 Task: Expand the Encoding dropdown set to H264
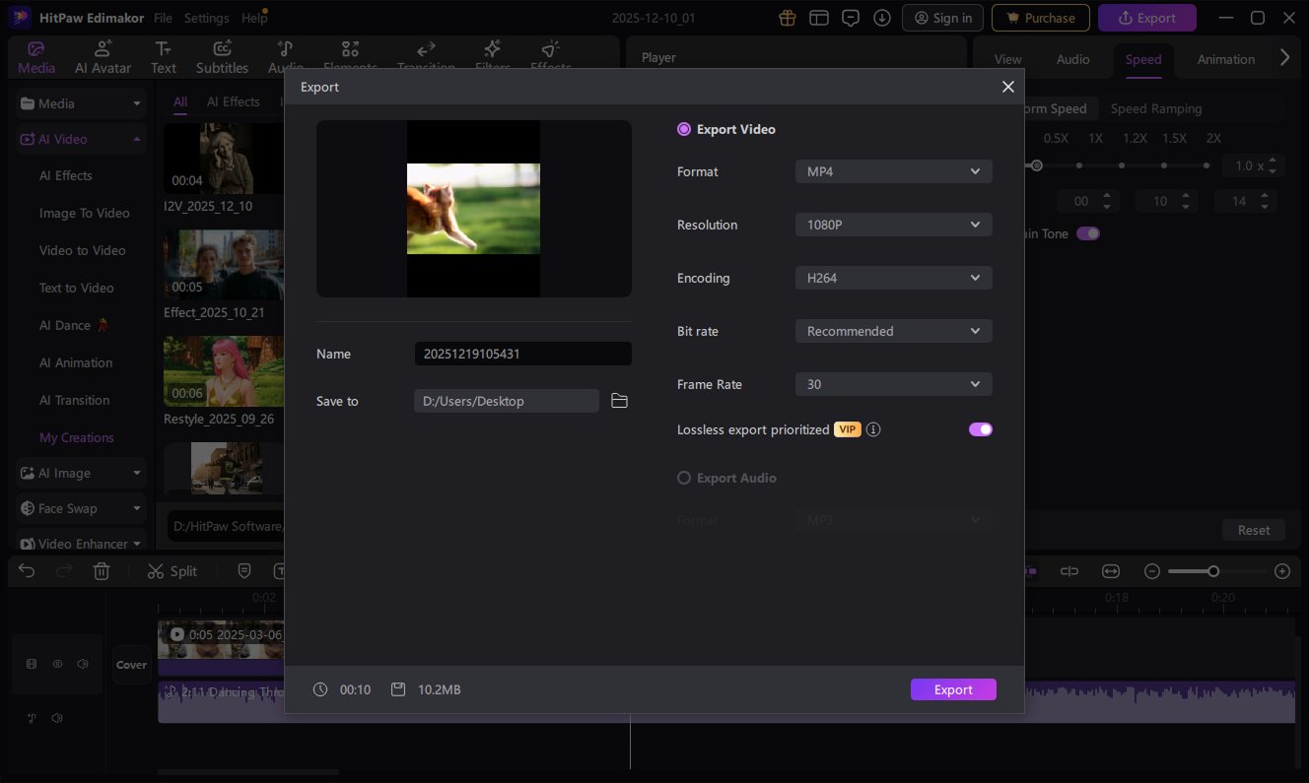(893, 278)
